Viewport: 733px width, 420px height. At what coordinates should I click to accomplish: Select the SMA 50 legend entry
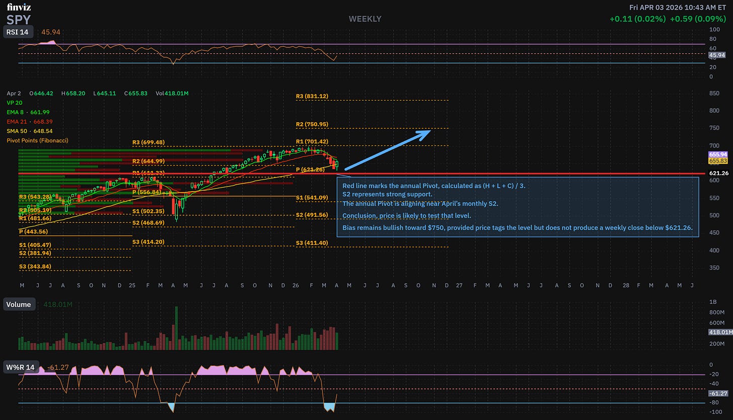click(x=30, y=131)
